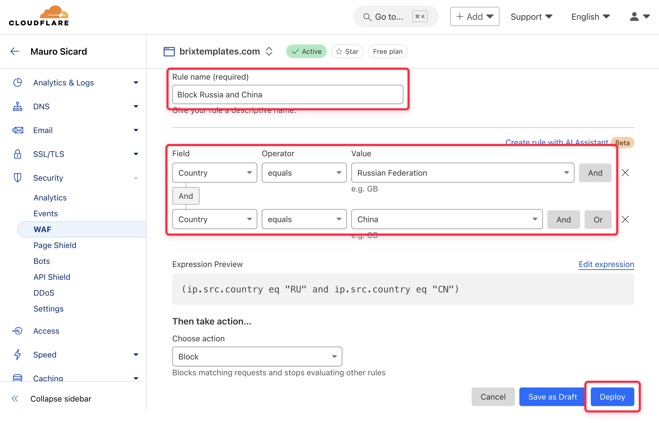This screenshot has width=659, height=423.
Task: Open the English language dropdown
Action: click(591, 17)
